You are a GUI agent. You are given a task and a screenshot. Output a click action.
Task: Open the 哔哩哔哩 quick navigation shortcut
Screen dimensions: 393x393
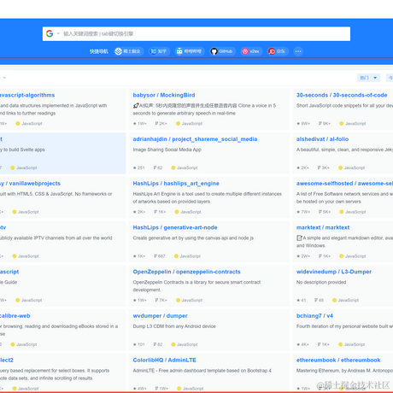(x=190, y=51)
